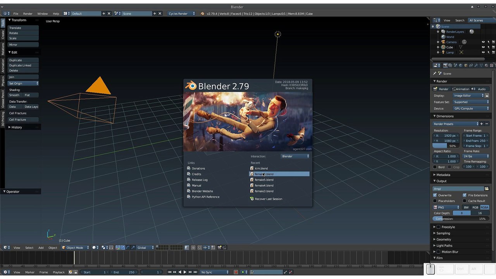Toggle proportional editing circle icon
Viewport: 496px width, 279px height.
[x=193, y=248]
